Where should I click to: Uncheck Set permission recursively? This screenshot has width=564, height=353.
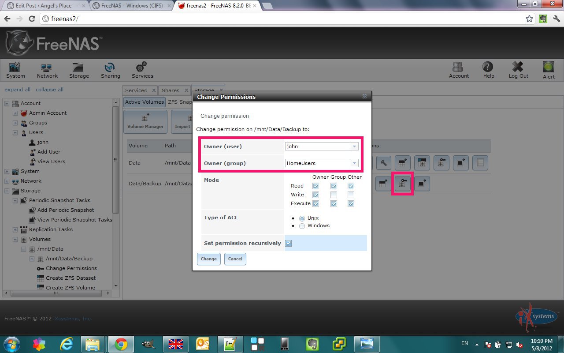coord(289,244)
